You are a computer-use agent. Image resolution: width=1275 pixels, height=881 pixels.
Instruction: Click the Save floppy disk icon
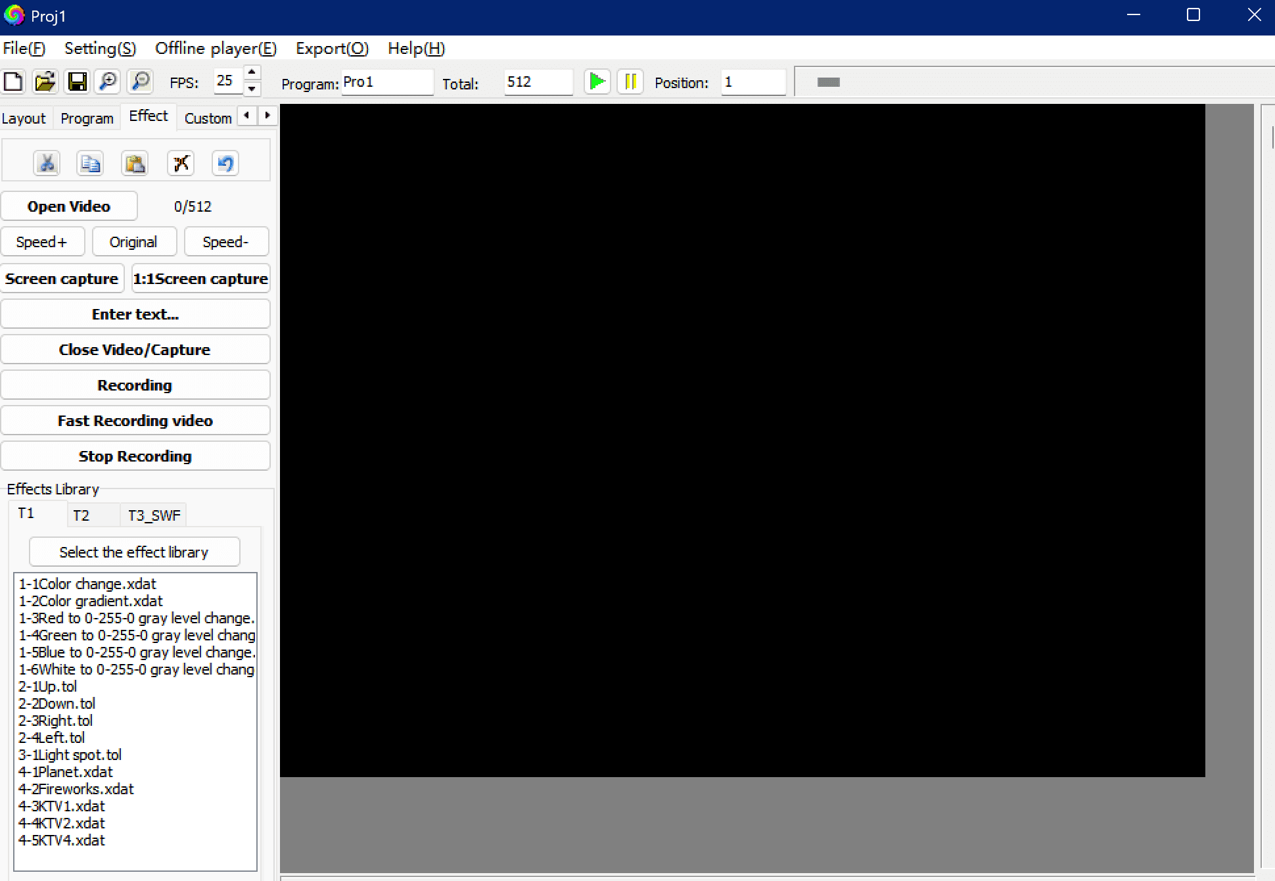(x=77, y=82)
